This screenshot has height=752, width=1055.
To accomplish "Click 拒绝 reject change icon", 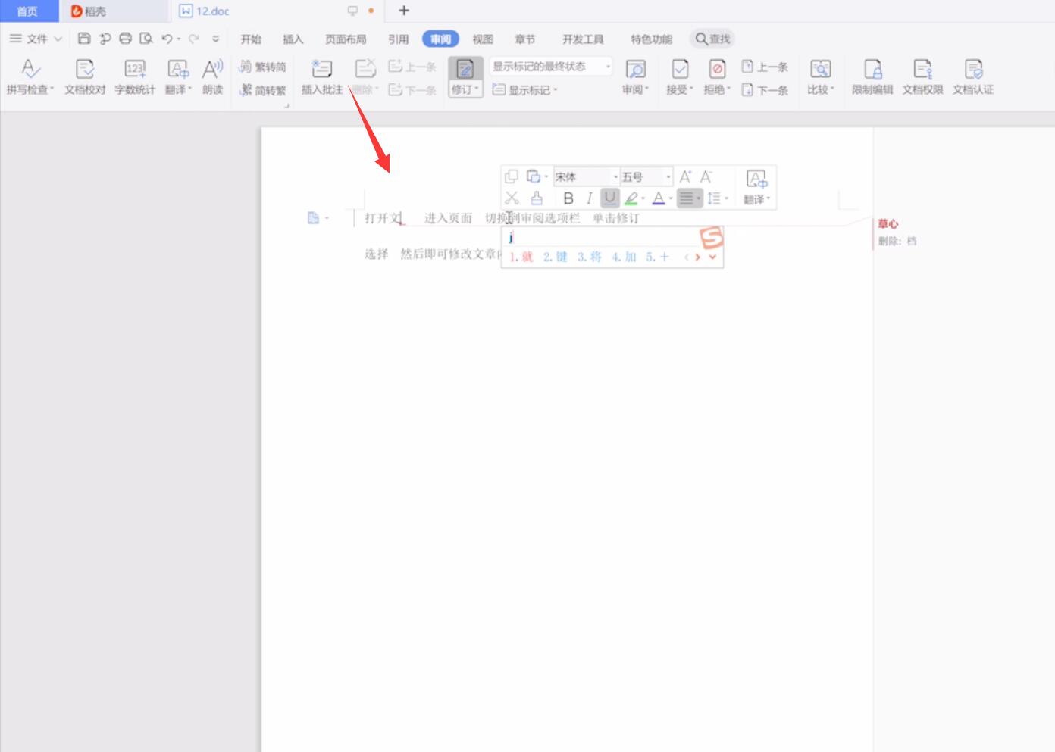I will tap(717, 70).
